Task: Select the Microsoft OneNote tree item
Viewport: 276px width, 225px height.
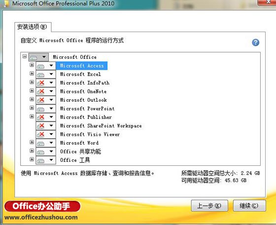Action: [83, 91]
